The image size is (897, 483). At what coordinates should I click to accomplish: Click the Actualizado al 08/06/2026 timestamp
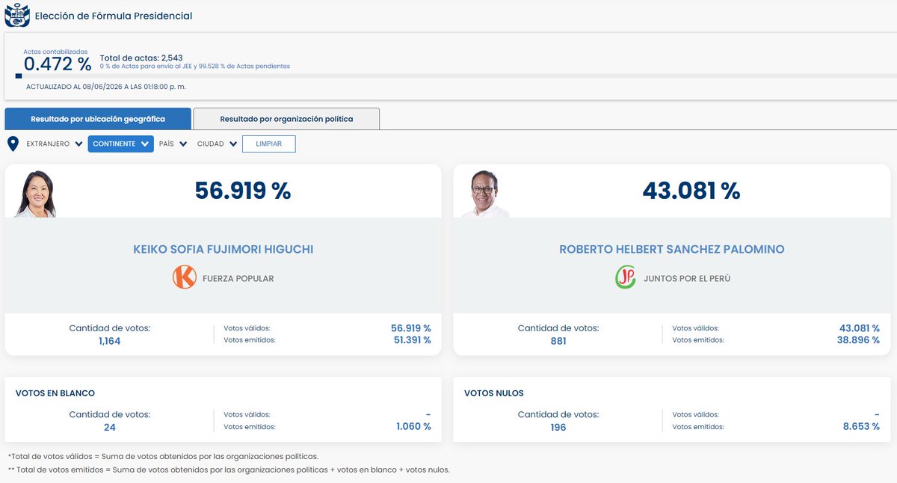106,87
